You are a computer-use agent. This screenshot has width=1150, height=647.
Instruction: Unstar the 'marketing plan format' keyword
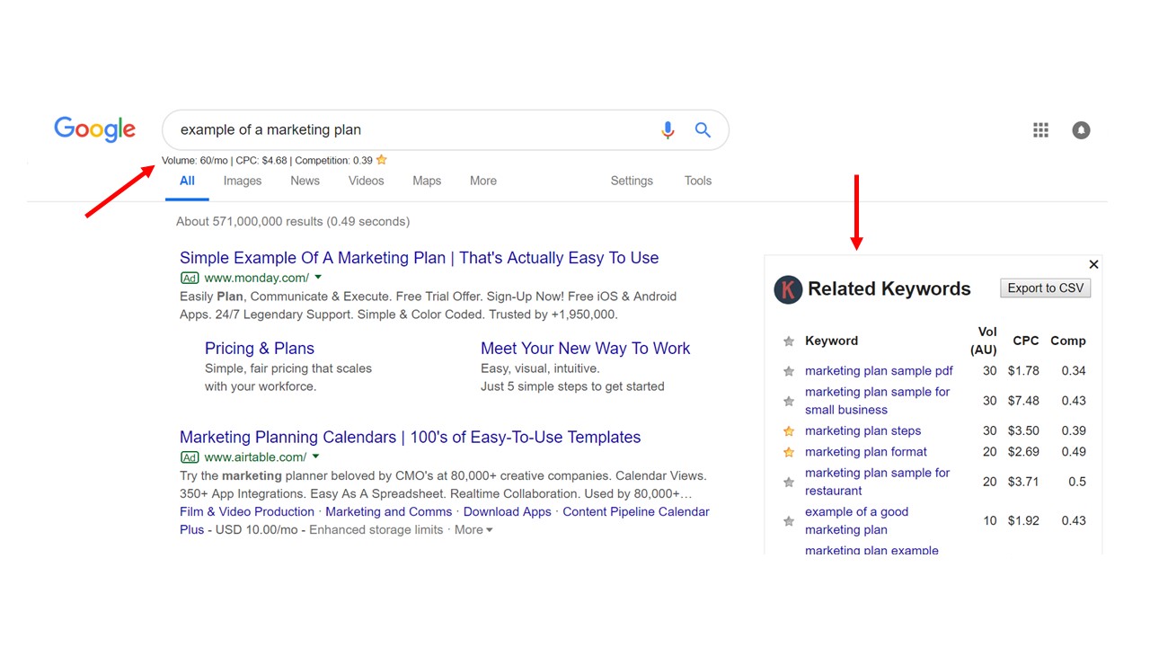coord(789,452)
